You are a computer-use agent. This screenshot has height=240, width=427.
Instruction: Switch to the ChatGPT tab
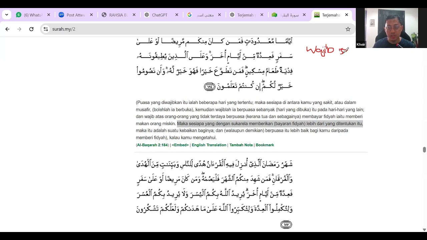[x=161, y=15]
